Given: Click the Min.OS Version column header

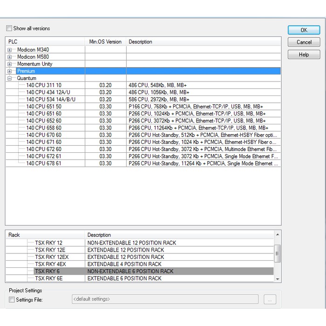Looking at the screenshot, I should tap(105, 42).
